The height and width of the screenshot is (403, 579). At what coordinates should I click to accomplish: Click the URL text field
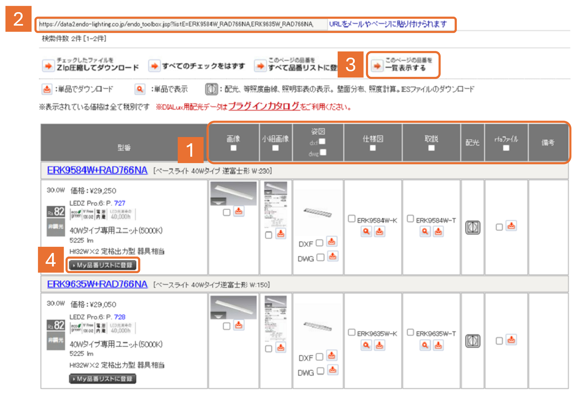182,25
